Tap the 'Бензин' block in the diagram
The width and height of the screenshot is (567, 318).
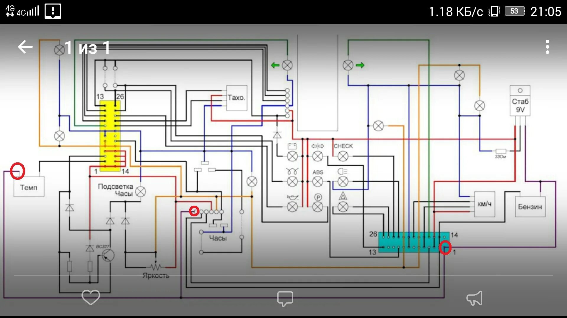tap(530, 207)
